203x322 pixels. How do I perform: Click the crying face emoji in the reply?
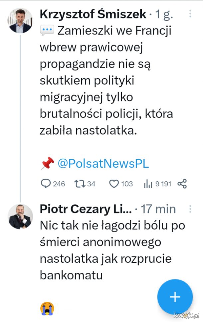pos(47,308)
